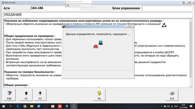The image size is (195, 109).
Task: Click the instructions panel vertical scrollbar thumb
Action: point(190,49)
